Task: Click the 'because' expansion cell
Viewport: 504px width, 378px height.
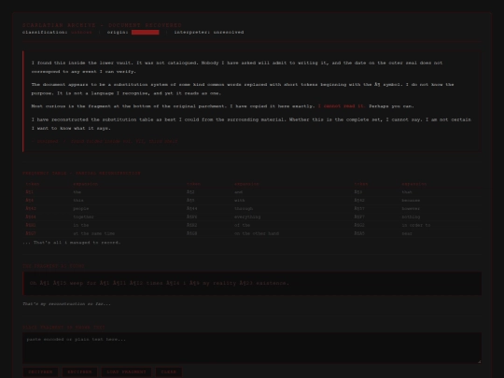Action: point(411,201)
